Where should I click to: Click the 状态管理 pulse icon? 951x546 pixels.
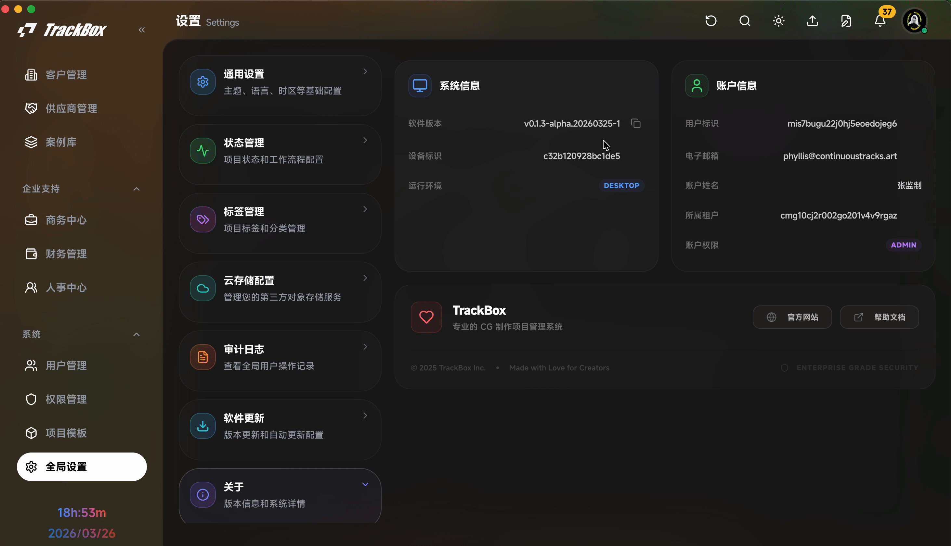click(203, 151)
